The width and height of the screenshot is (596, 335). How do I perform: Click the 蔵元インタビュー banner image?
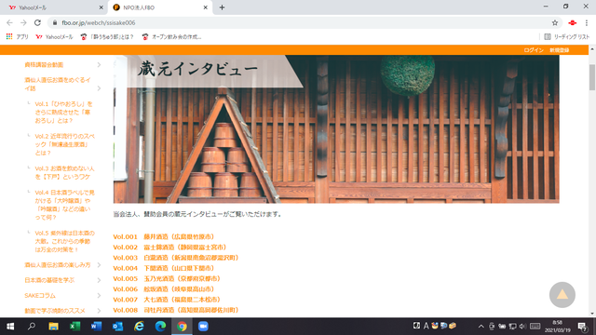[x=336, y=129]
